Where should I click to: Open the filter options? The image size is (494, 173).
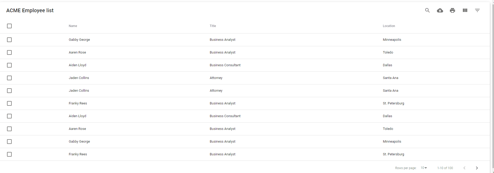click(x=477, y=10)
